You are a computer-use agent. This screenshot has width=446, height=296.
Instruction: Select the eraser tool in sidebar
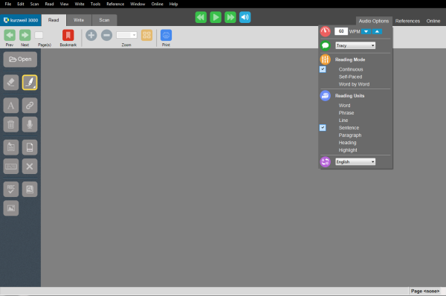11,83
